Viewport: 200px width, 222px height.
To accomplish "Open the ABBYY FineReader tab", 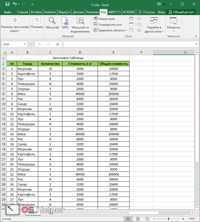I will click(114, 12).
